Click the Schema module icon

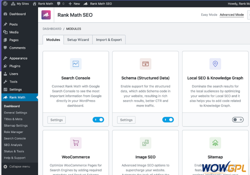[x=145, y=64]
